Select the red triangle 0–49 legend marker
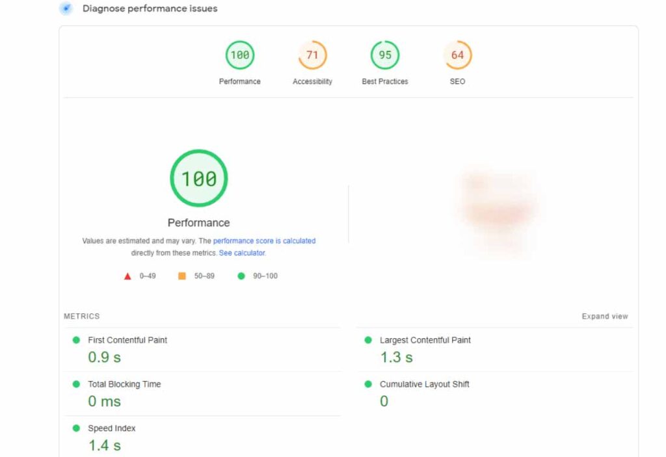 [x=127, y=276]
